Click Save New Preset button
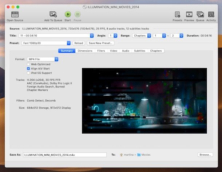The image size is (222, 172). [100, 43]
